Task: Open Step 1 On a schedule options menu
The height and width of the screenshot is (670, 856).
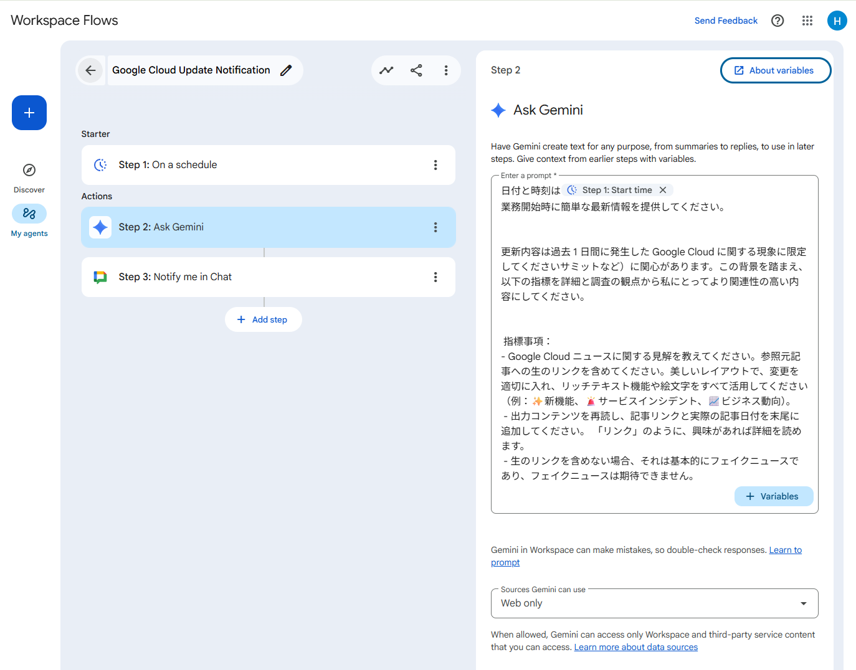Action: [435, 165]
